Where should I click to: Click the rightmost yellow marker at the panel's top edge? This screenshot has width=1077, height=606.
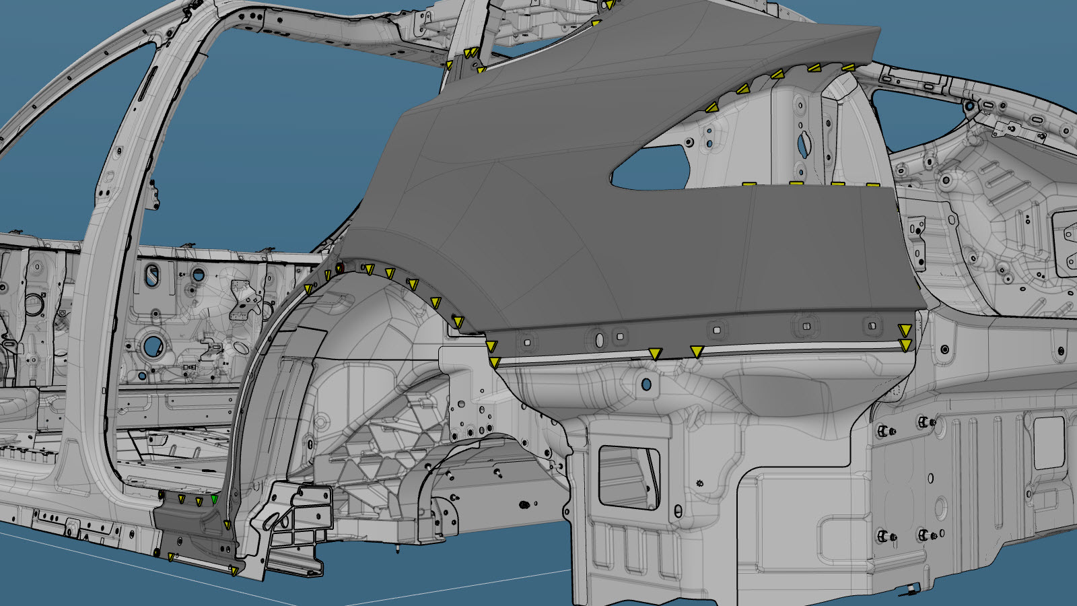[847, 67]
